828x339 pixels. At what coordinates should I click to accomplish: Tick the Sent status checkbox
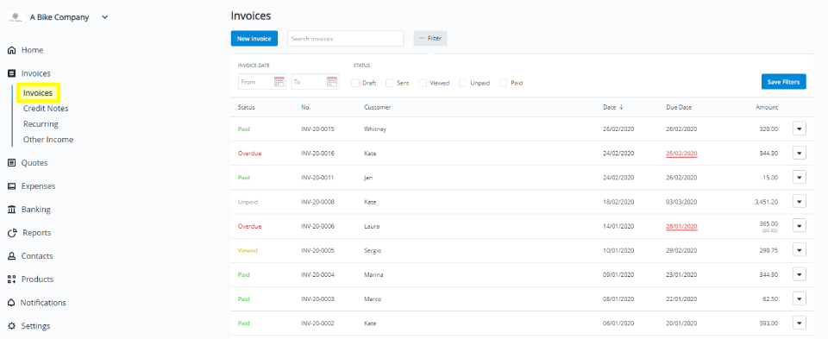coord(390,83)
